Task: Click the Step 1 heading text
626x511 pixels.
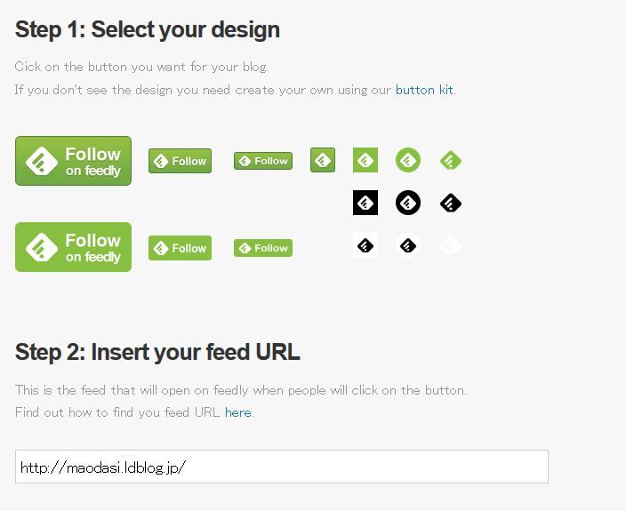Action: [x=148, y=29]
